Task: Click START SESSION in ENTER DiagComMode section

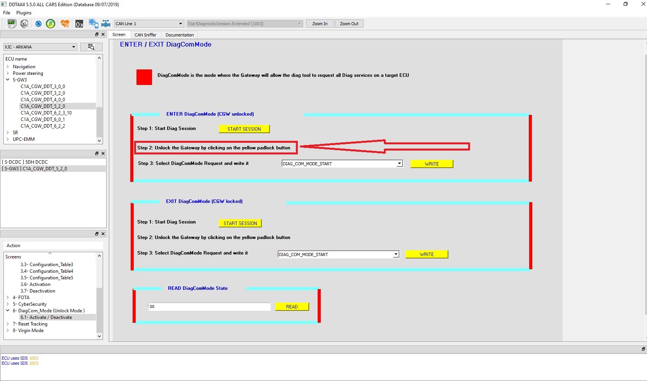Action: point(244,129)
